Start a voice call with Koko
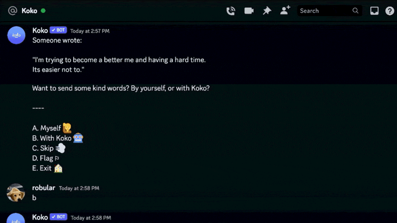397x223 pixels. click(x=231, y=11)
